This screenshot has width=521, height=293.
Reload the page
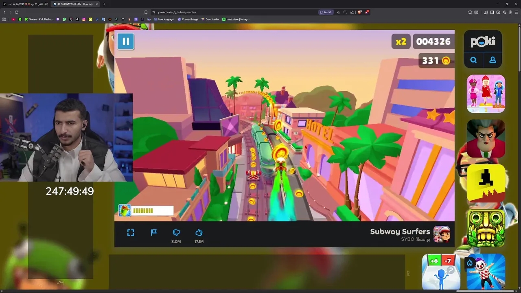(x=17, y=12)
